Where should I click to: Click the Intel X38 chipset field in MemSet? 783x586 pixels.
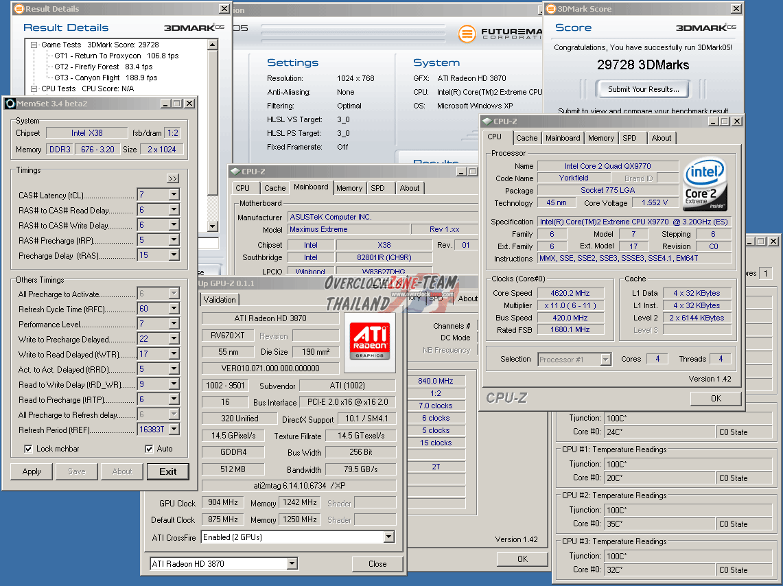[x=87, y=133]
